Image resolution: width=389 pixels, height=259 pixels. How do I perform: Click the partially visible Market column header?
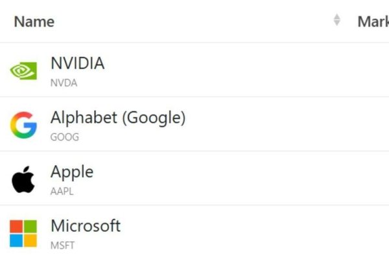pos(372,21)
